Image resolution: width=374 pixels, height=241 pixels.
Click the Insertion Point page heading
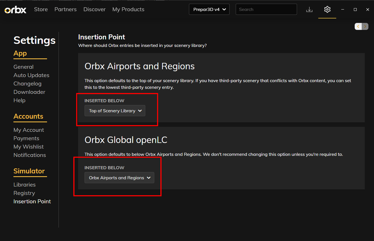click(102, 37)
